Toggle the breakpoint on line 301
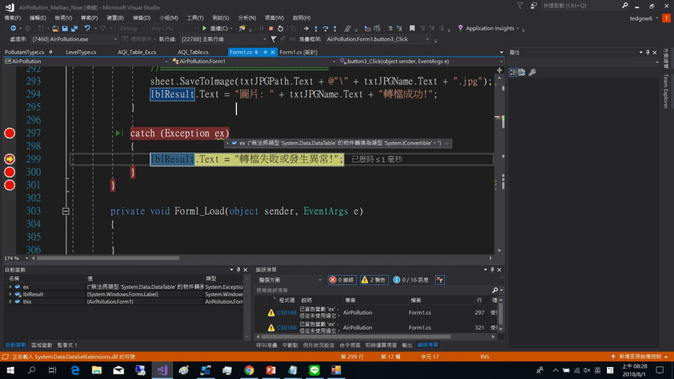674x379 pixels. click(9, 185)
